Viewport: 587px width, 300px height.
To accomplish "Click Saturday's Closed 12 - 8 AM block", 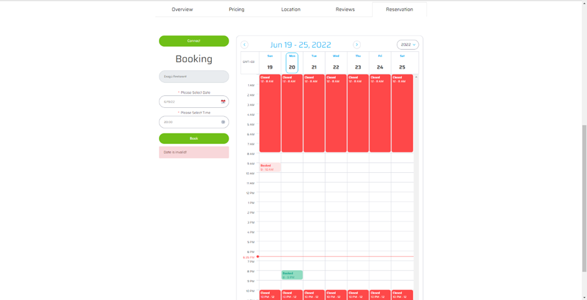I will point(403,113).
